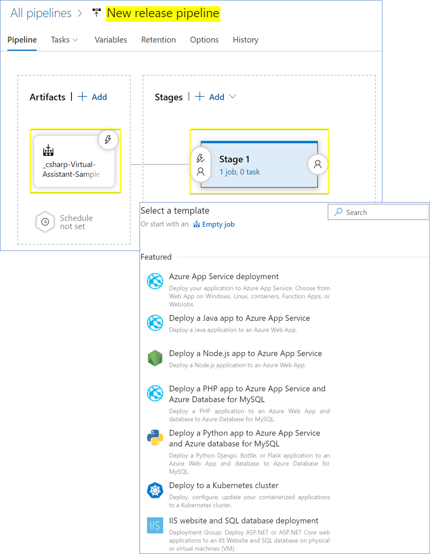Viewport: 430px width, 554px height.
Task: Click Add stage button text
Action: 217,97
